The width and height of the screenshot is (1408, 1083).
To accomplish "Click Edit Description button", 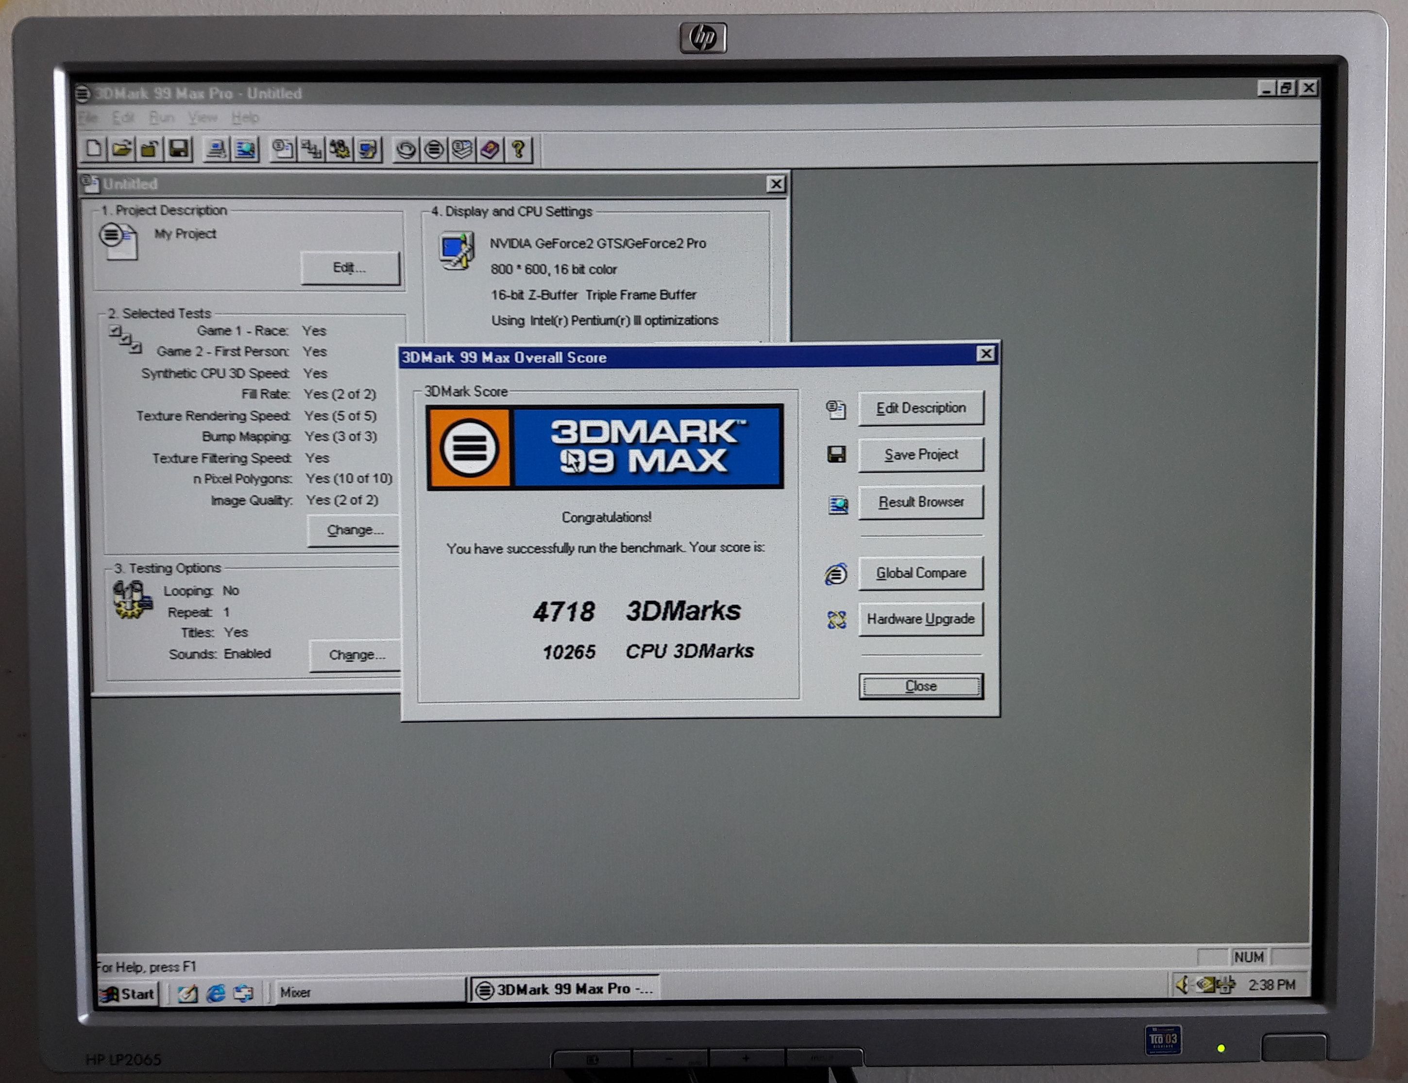I will click(921, 408).
